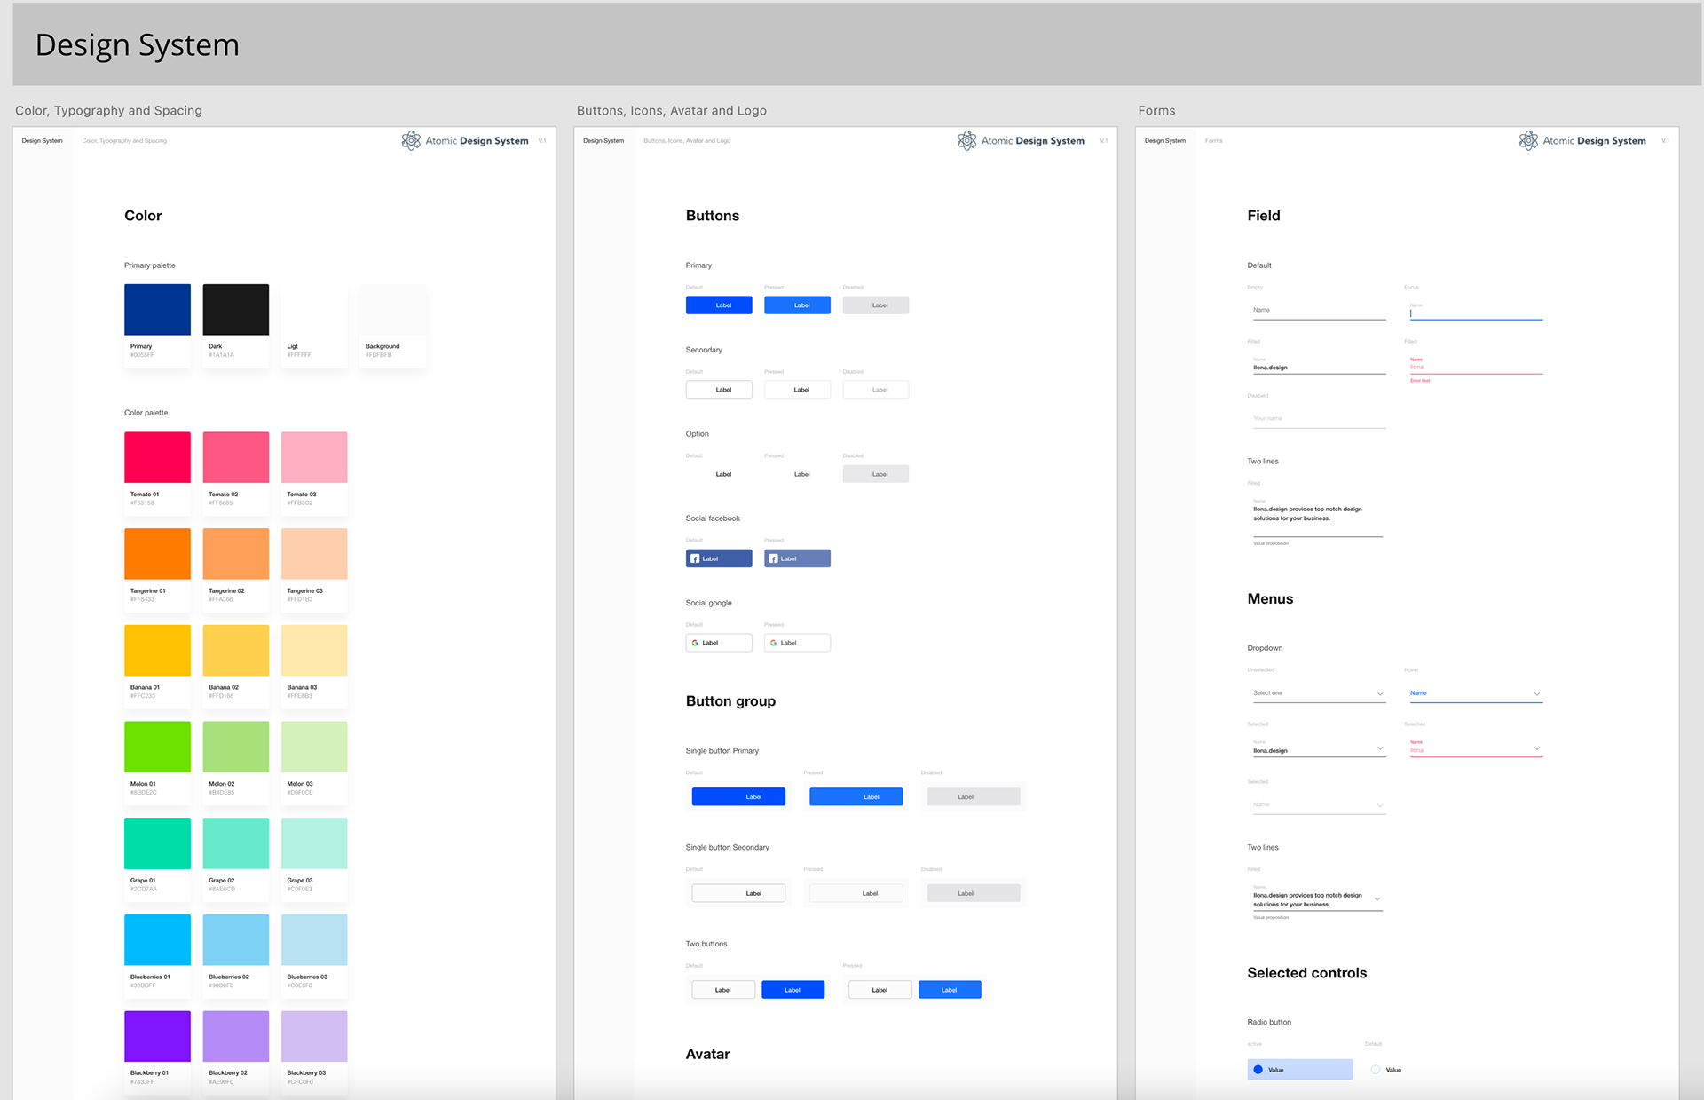The height and width of the screenshot is (1100, 1704).
Task: Click the Single button Secondary default Label
Action: click(738, 893)
